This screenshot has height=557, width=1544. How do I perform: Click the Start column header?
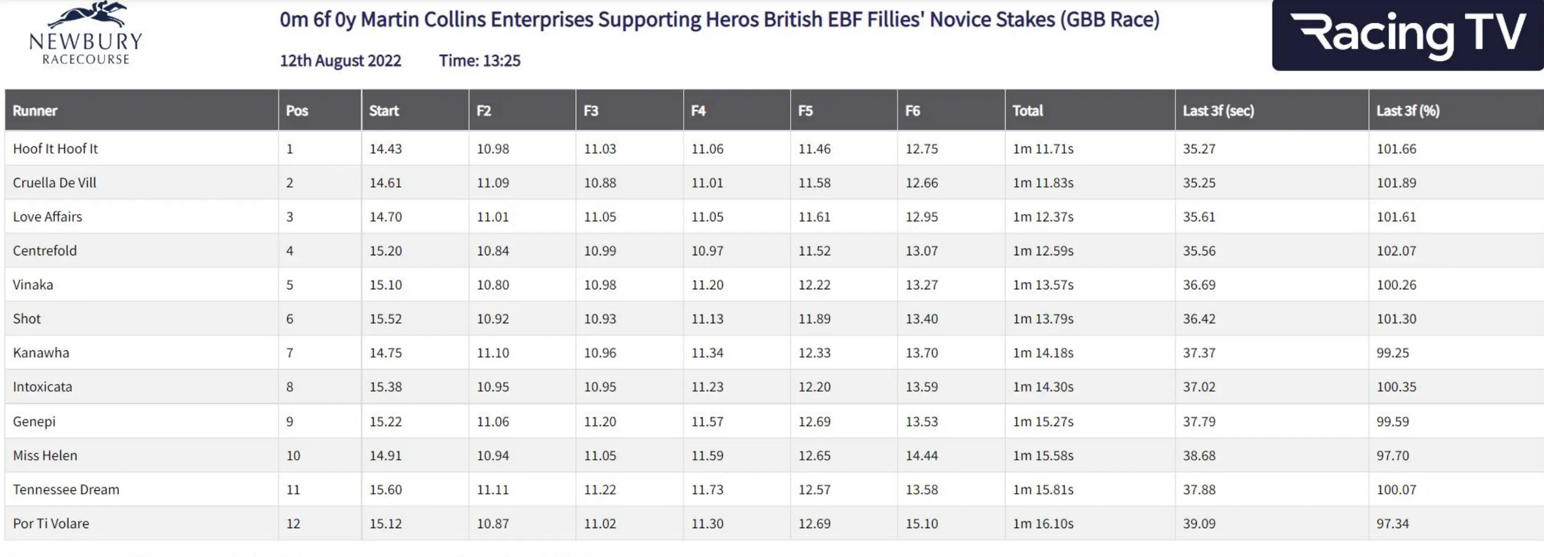pyautogui.click(x=383, y=111)
